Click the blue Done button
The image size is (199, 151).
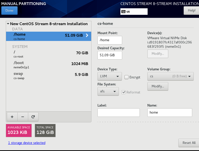coord(9,11)
